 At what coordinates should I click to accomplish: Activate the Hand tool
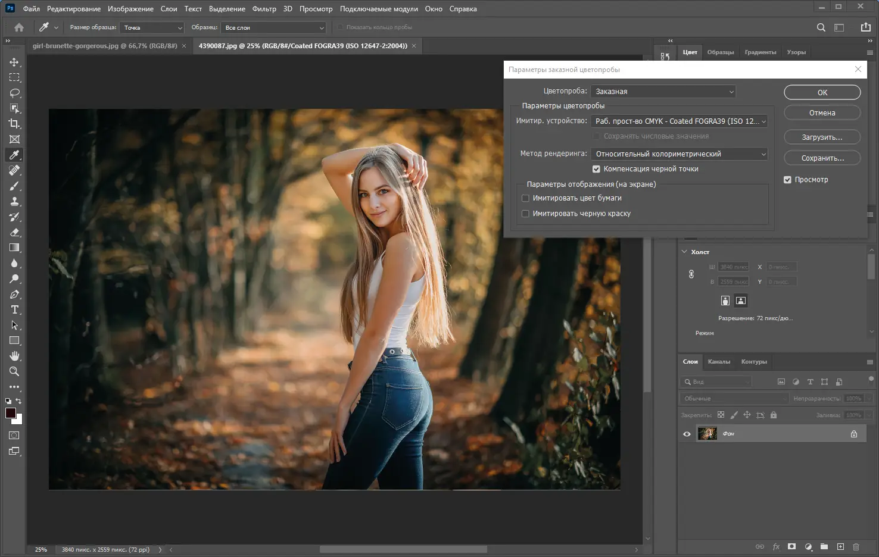coord(14,356)
